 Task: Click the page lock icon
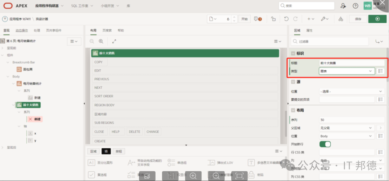pos(273,19)
